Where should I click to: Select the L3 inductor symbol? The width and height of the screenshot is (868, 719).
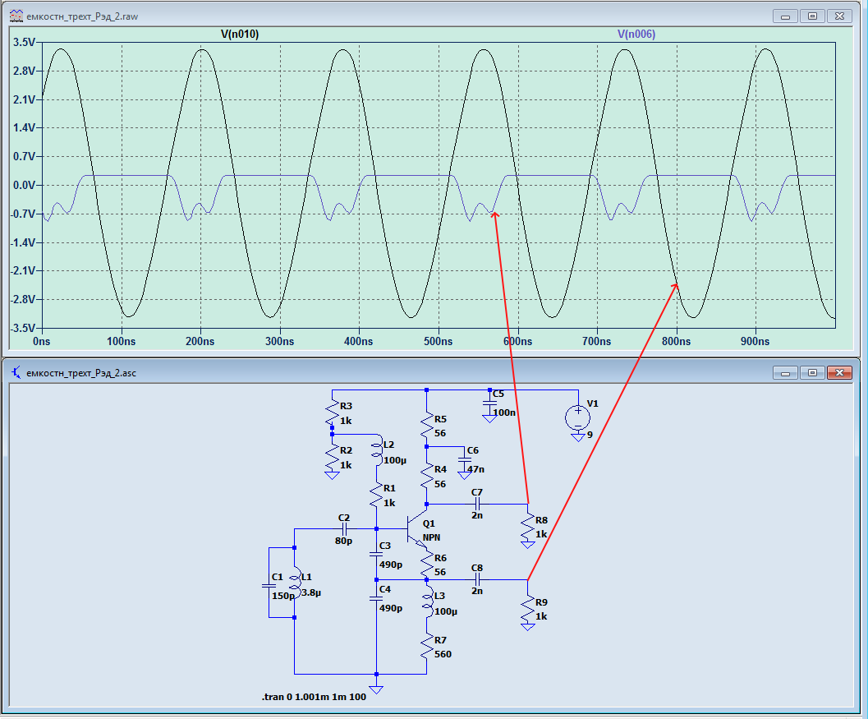429,602
